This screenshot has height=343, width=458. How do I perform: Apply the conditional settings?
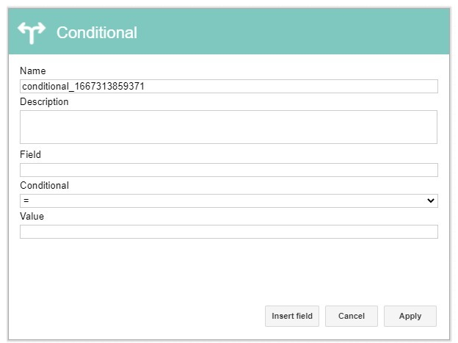(410, 316)
